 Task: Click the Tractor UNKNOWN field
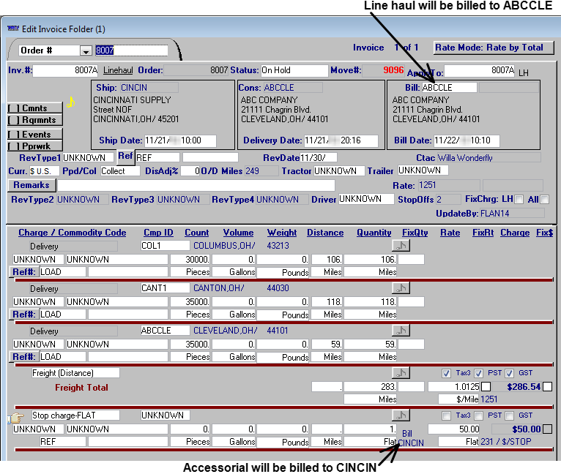339,171
